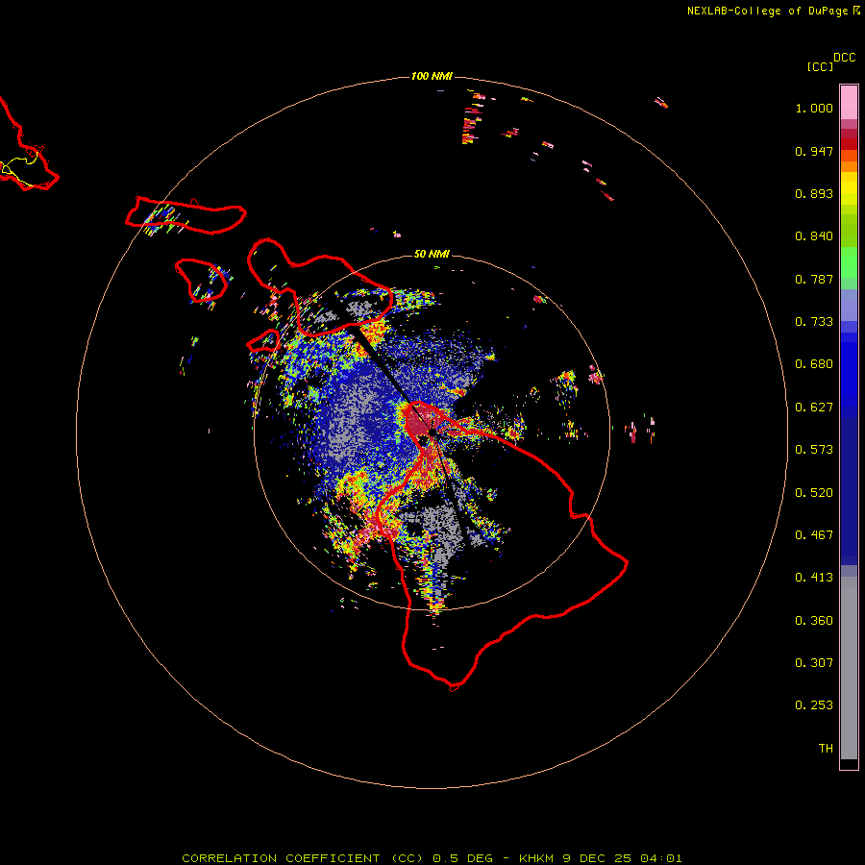Click the Correlation Coefficient caption at bottom
Image resolution: width=865 pixels, height=865 pixels.
tap(432, 858)
